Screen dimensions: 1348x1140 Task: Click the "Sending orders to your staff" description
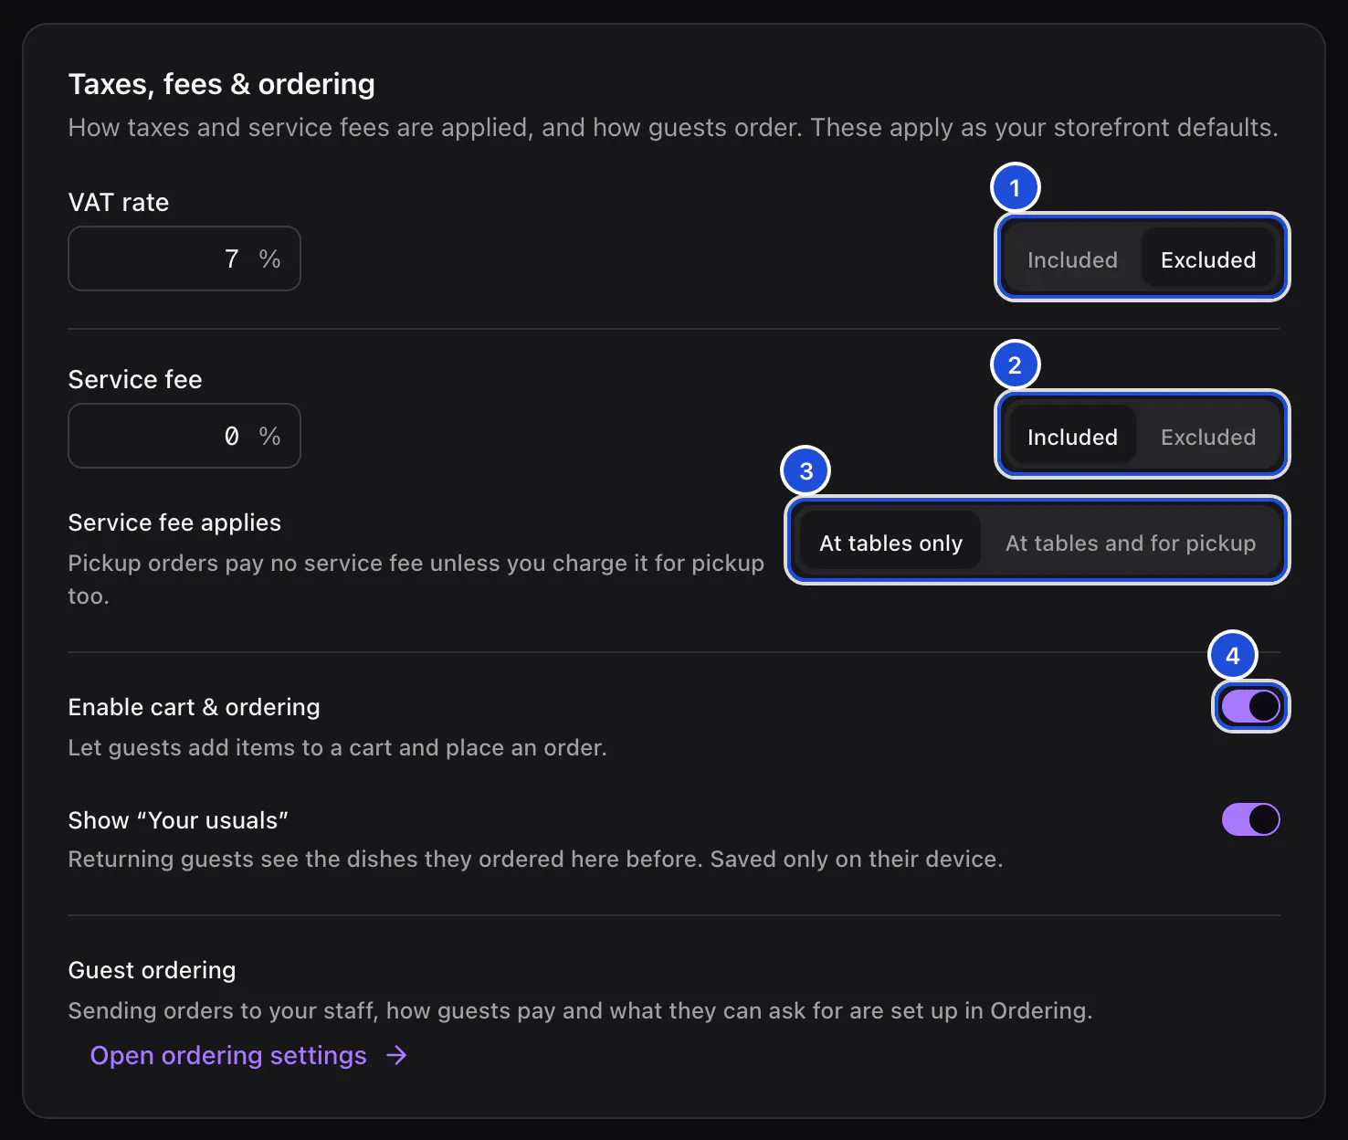[x=581, y=1010]
